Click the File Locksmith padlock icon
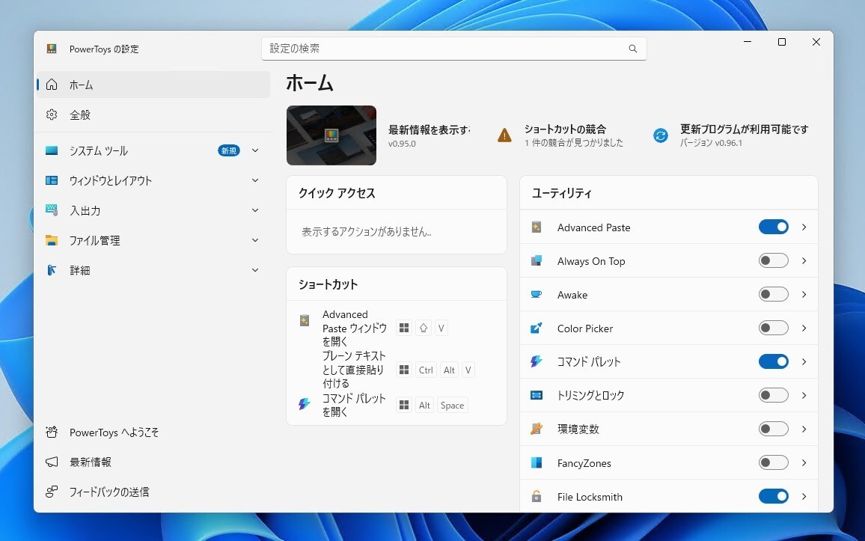The width and height of the screenshot is (865, 541). click(537, 497)
